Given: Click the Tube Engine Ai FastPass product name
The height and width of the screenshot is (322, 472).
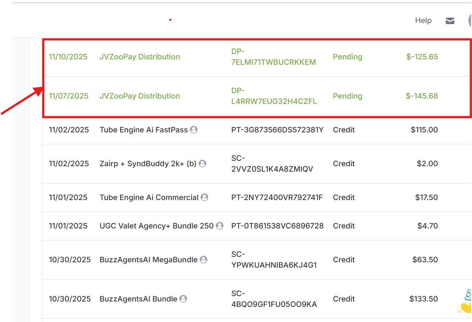Looking at the screenshot, I should point(143,130).
